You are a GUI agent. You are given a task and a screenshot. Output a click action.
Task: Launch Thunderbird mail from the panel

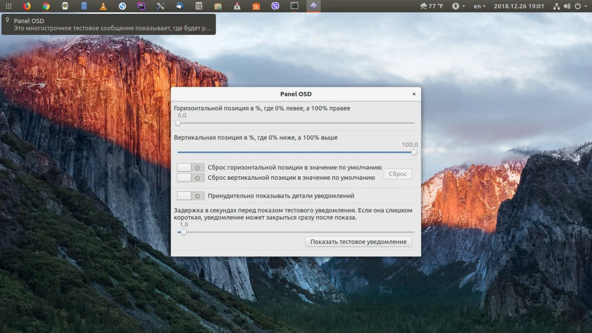click(x=180, y=6)
